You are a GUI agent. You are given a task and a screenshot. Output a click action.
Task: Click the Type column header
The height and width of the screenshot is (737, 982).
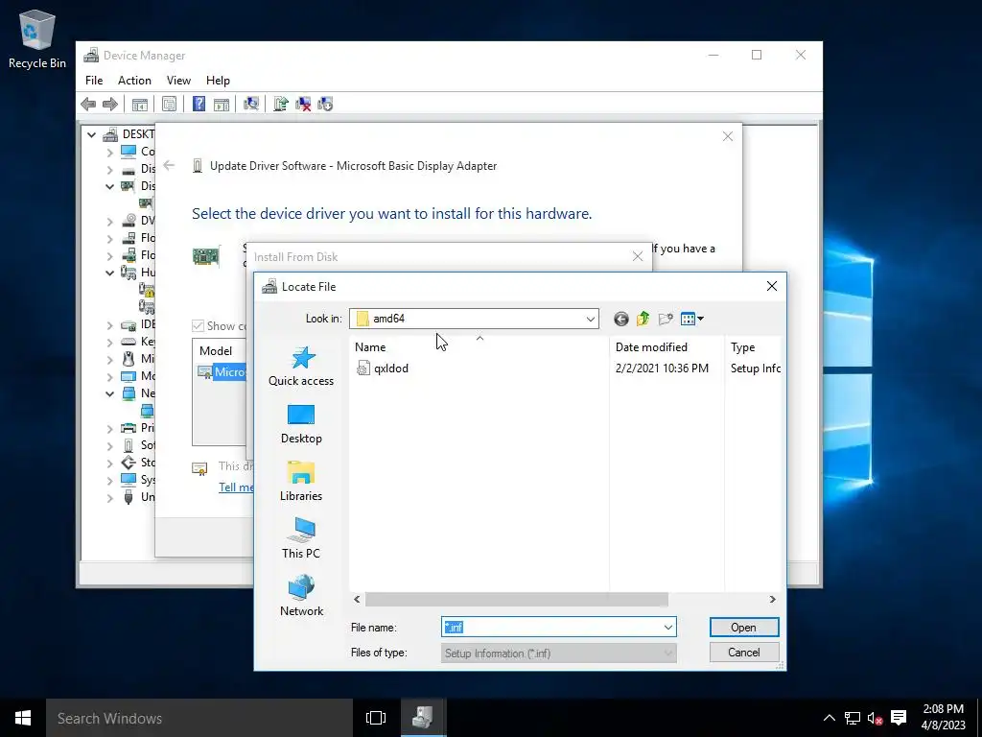coord(753,347)
